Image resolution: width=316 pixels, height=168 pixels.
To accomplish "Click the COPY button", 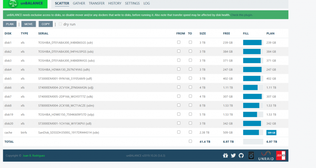I will click(x=46, y=24).
